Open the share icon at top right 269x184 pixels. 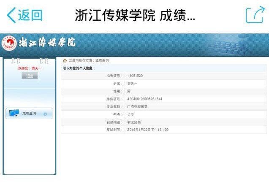tap(254, 15)
